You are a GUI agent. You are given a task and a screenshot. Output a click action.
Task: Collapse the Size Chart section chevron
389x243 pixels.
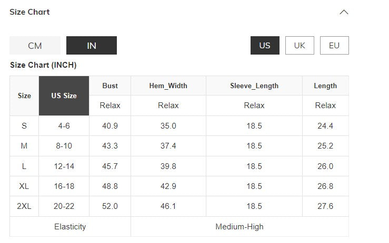point(344,12)
